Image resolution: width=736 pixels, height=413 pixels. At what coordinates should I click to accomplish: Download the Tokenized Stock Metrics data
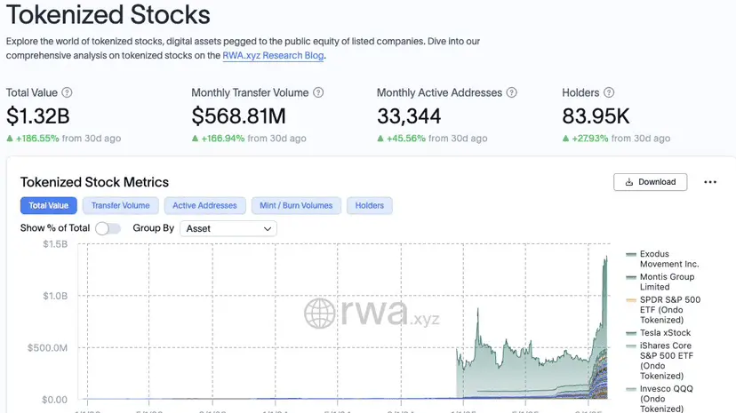tap(650, 182)
